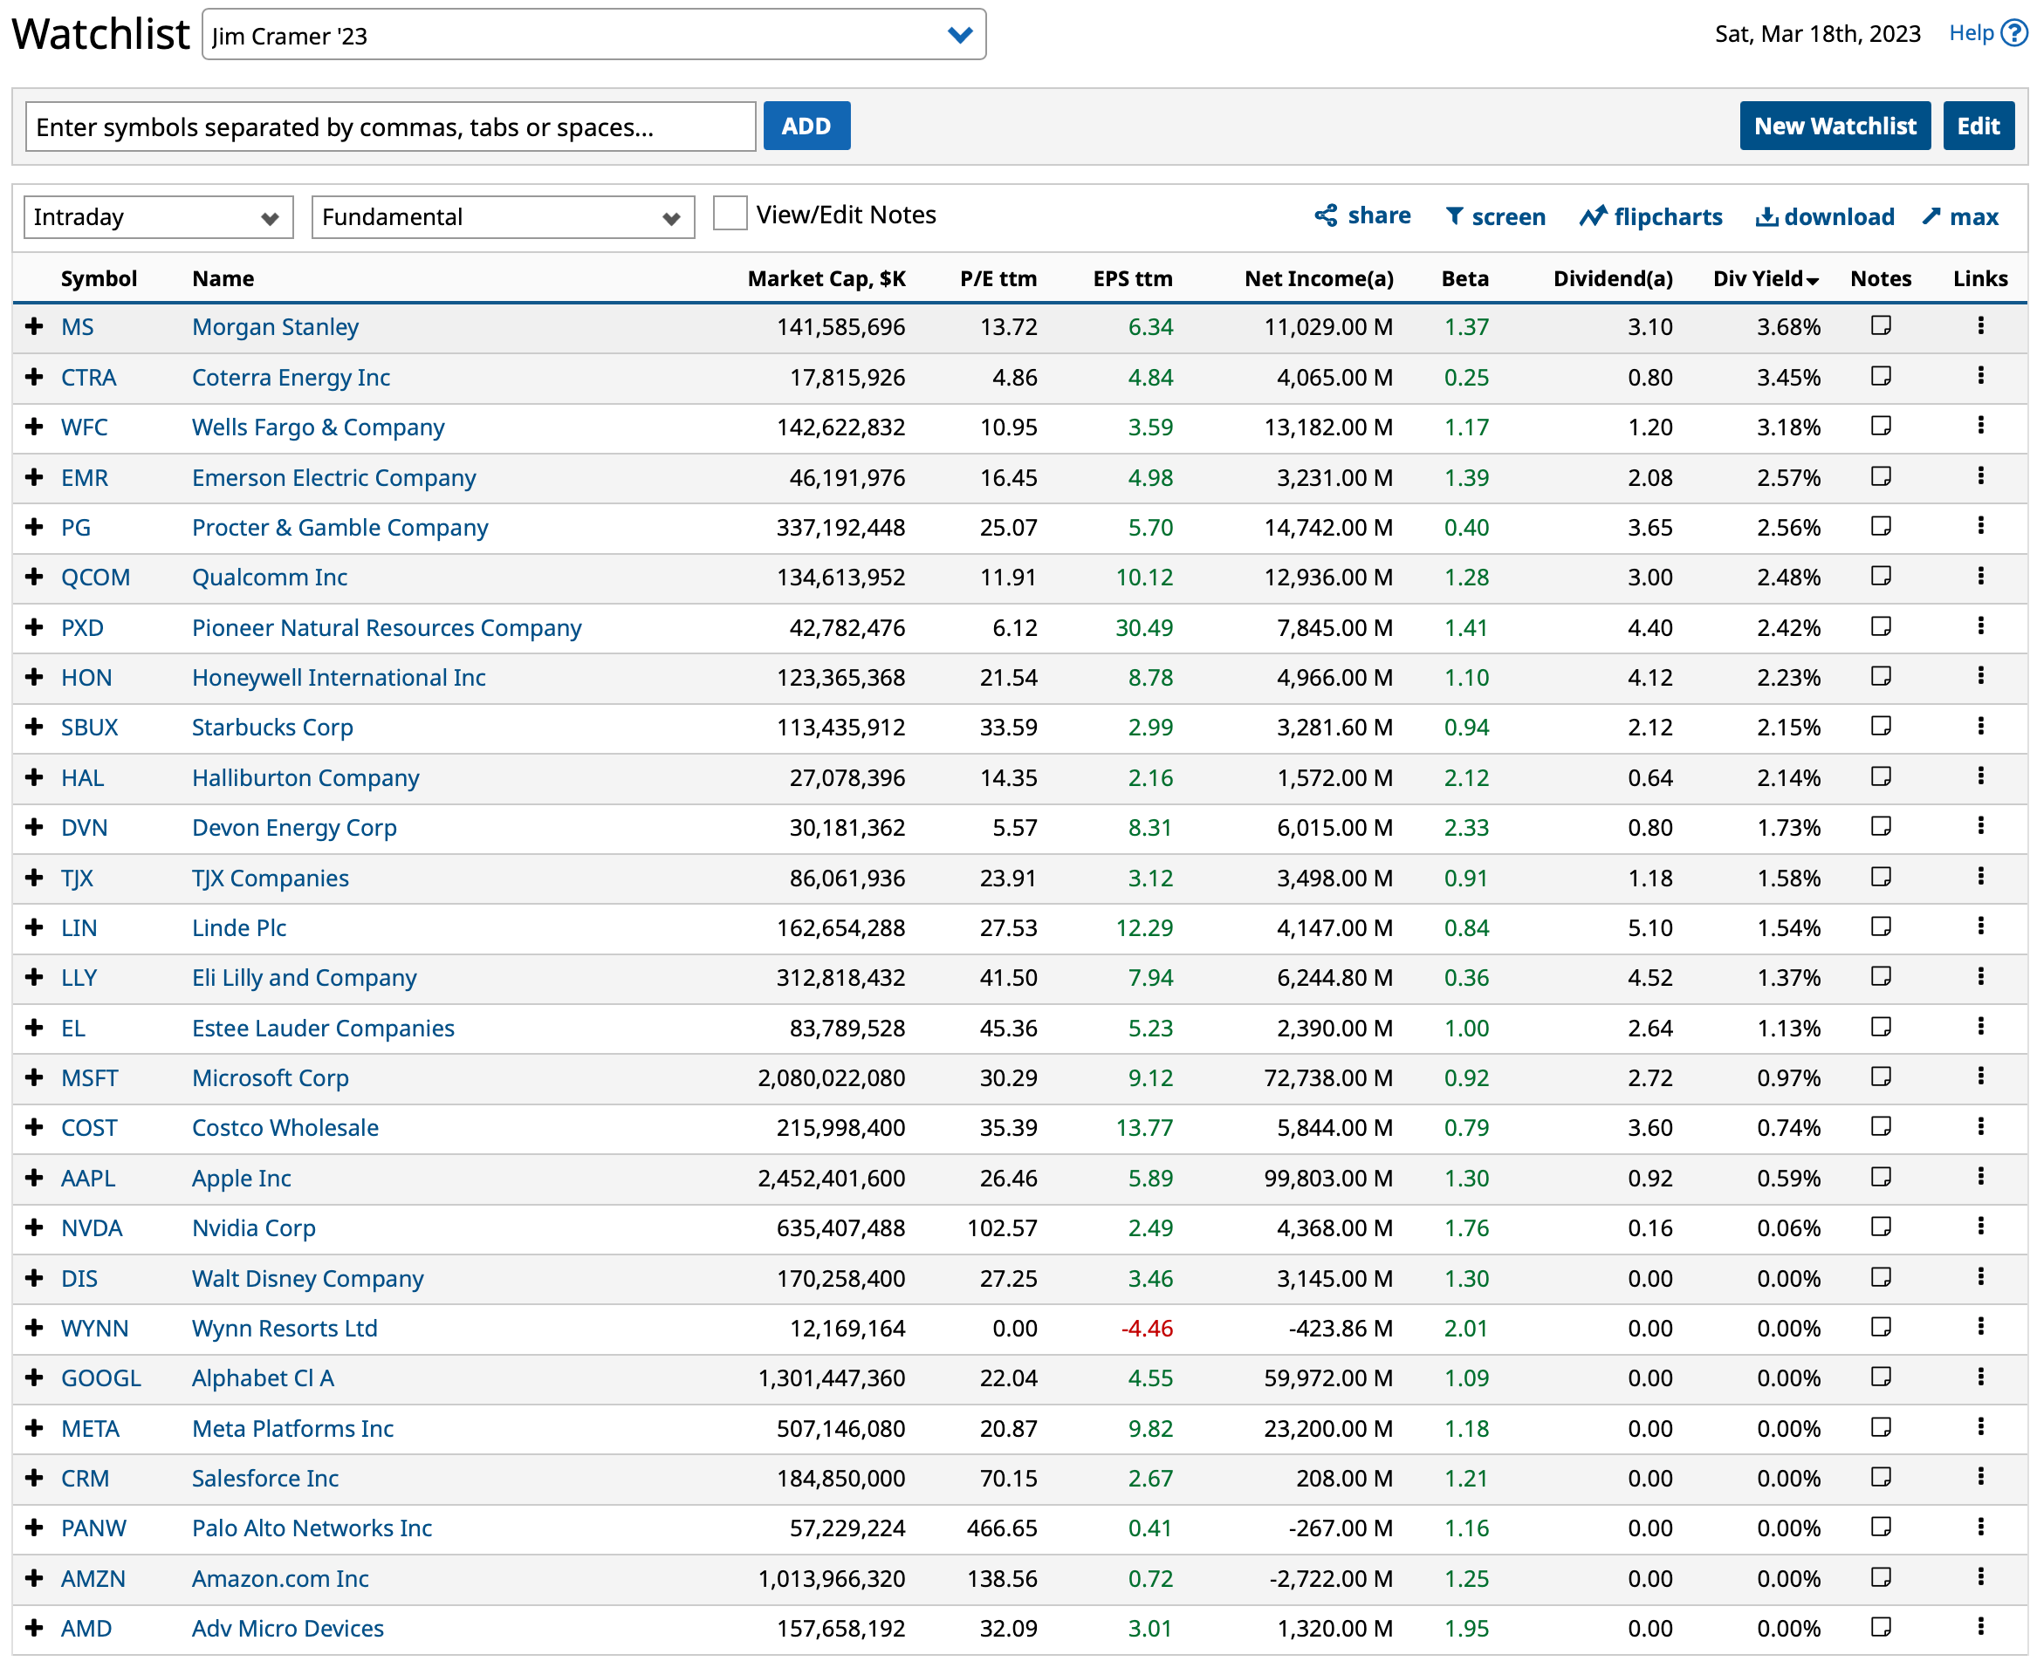The height and width of the screenshot is (1668, 2030).
Task: Sort by Net Income(a) column header
Action: [x=1319, y=278]
